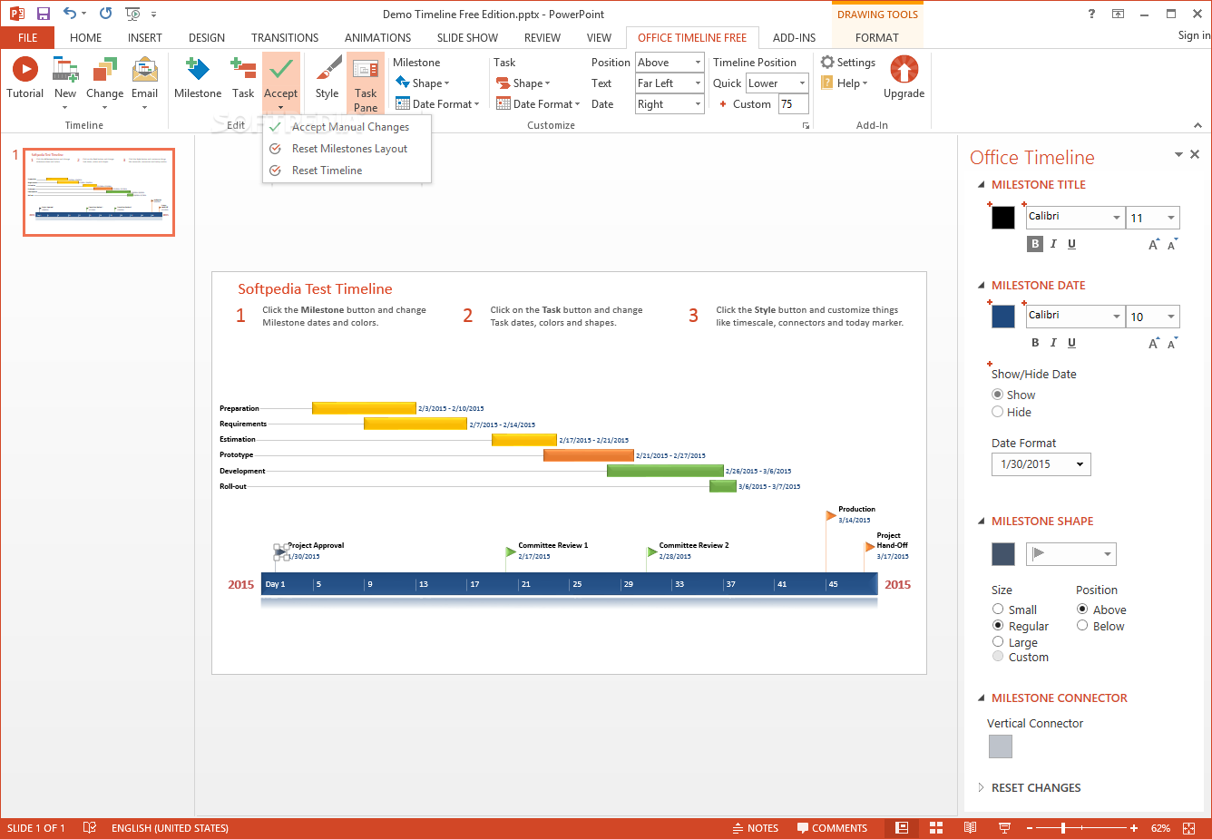
Task: Click Vertical Connector gray color swatch
Action: tap(1001, 746)
